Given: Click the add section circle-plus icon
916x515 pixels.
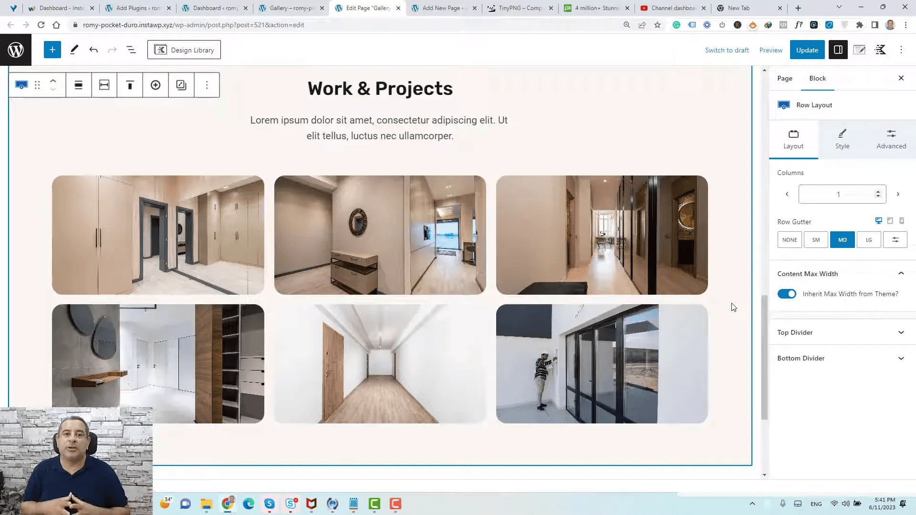Looking at the screenshot, I should [x=156, y=85].
